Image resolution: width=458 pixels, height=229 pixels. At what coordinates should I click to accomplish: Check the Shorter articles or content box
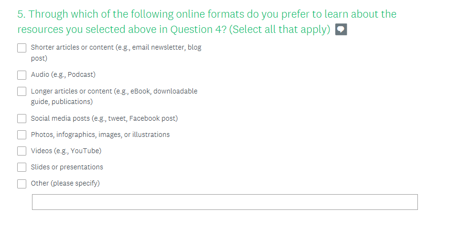pyautogui.click(x=22, y=48)
